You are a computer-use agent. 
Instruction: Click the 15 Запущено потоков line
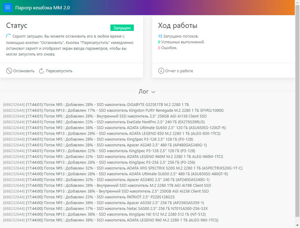point(179,36)
